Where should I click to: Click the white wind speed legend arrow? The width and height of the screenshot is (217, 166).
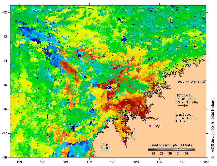pos(189,121)
